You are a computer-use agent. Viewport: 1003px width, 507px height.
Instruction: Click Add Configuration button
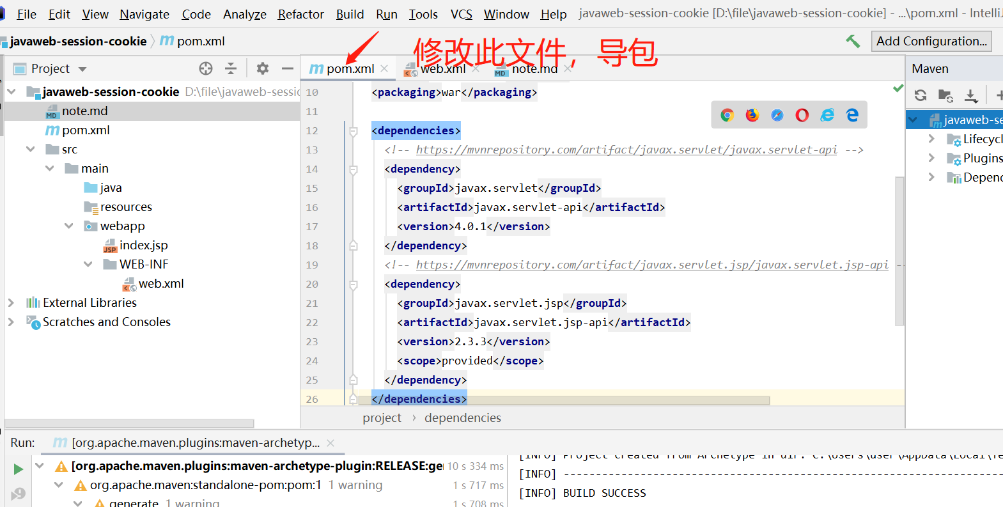click(x=931, y=41)
